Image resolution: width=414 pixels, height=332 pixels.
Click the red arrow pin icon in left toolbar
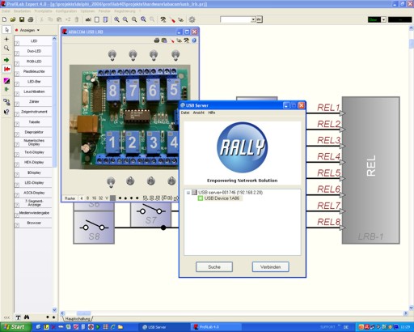coord(6,69)
